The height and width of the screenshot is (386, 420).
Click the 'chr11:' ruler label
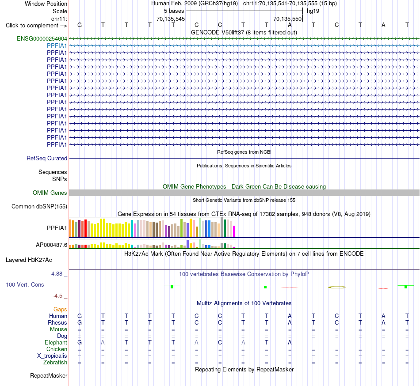(x=59, y=19)
